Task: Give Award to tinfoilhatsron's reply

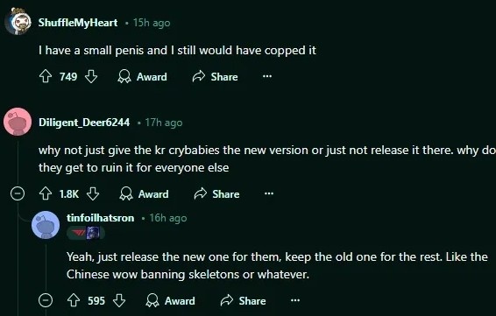Action: point(170,301)
